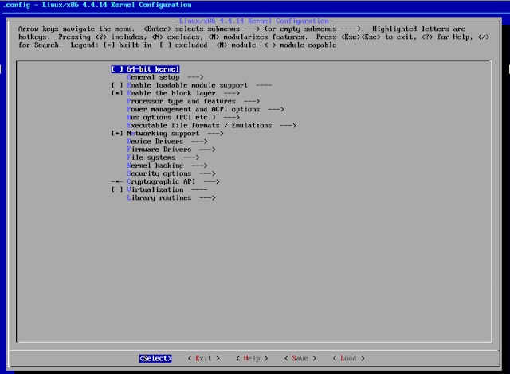Open the Library routines submenu

coord(171,197)
